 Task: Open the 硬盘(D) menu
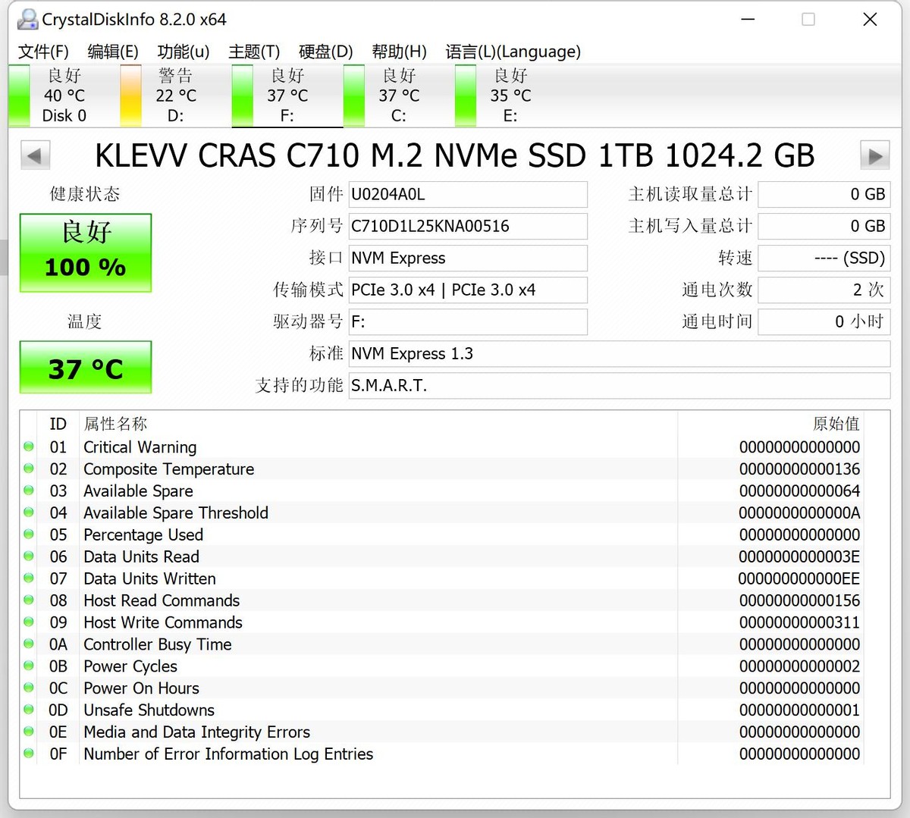325,52
